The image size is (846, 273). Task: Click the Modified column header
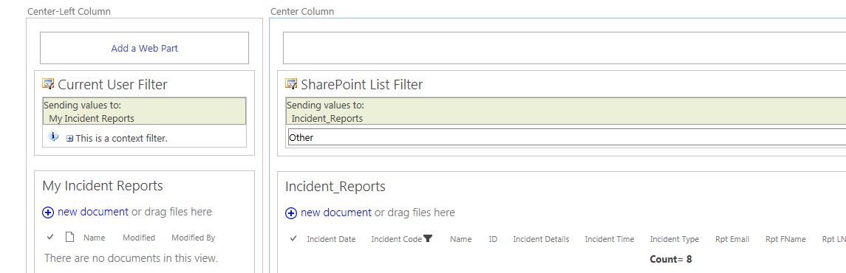139,238
